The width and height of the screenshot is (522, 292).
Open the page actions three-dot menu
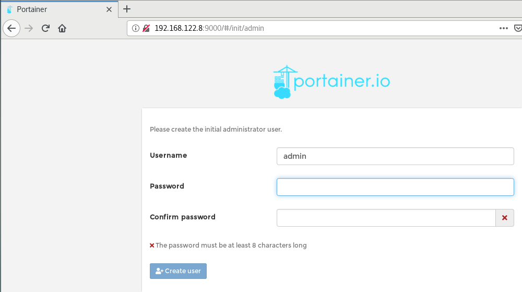504,28
